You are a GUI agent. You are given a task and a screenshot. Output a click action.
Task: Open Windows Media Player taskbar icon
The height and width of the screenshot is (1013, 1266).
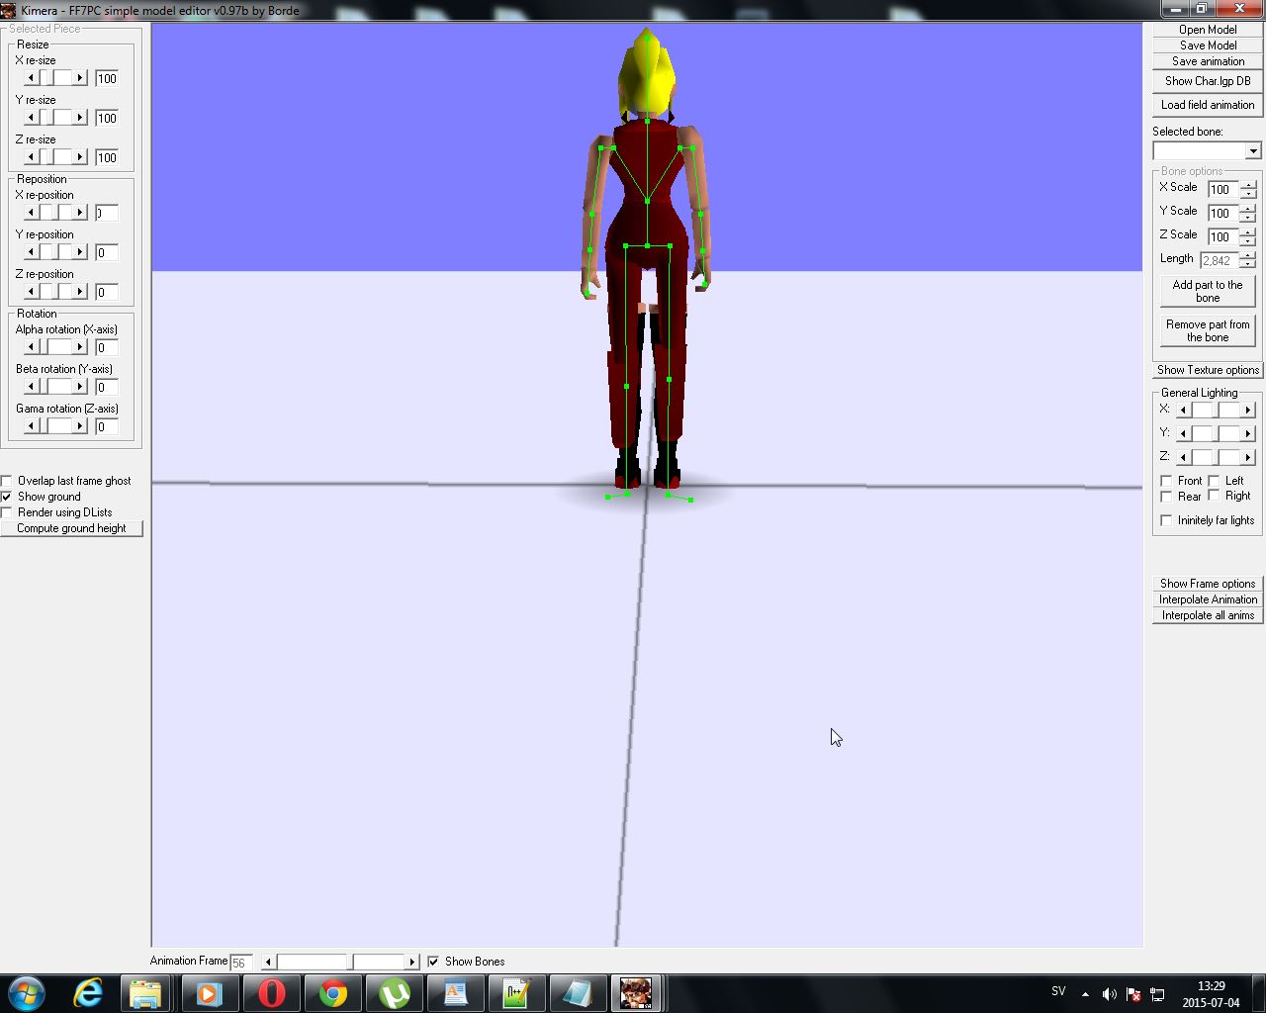pos(209,992)
